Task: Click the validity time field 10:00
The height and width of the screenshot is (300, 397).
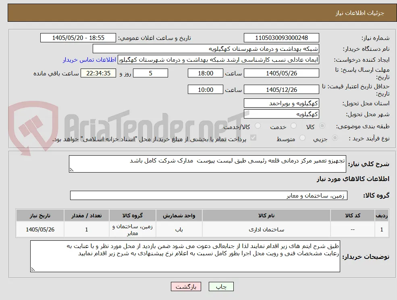Action: [205, 90]
